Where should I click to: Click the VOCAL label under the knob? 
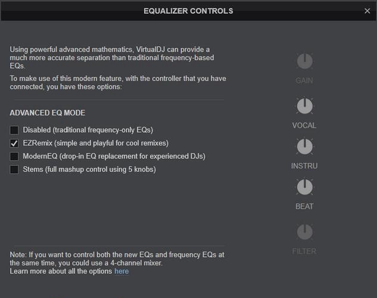point(304,126)
